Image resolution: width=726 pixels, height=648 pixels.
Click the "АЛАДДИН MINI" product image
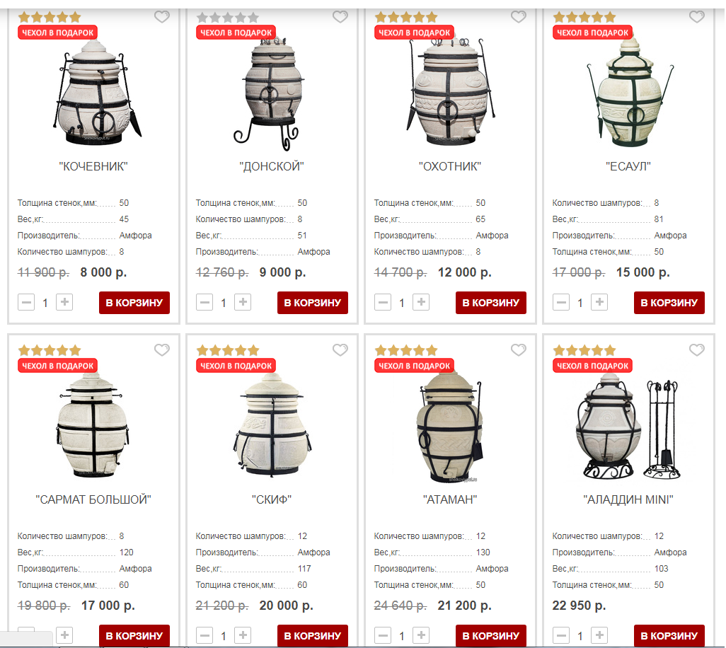pyautogui.click(x=628, y=427)
